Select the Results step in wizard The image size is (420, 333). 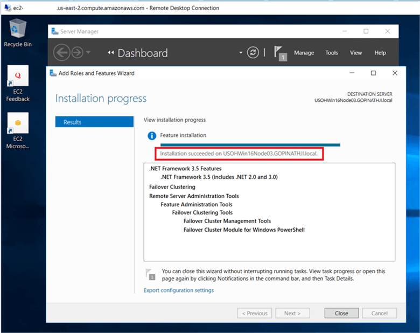[x=94, y=122]
